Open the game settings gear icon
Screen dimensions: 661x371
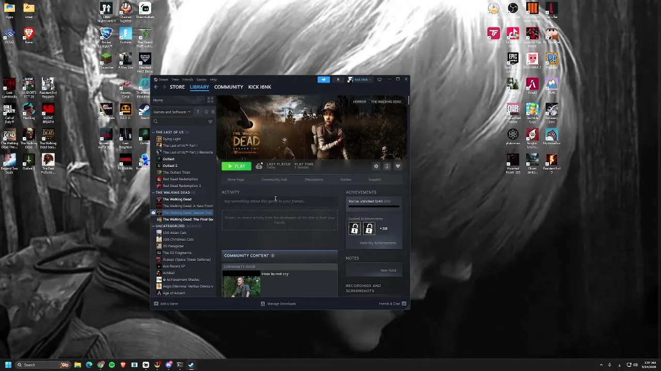tap(376, 166)
